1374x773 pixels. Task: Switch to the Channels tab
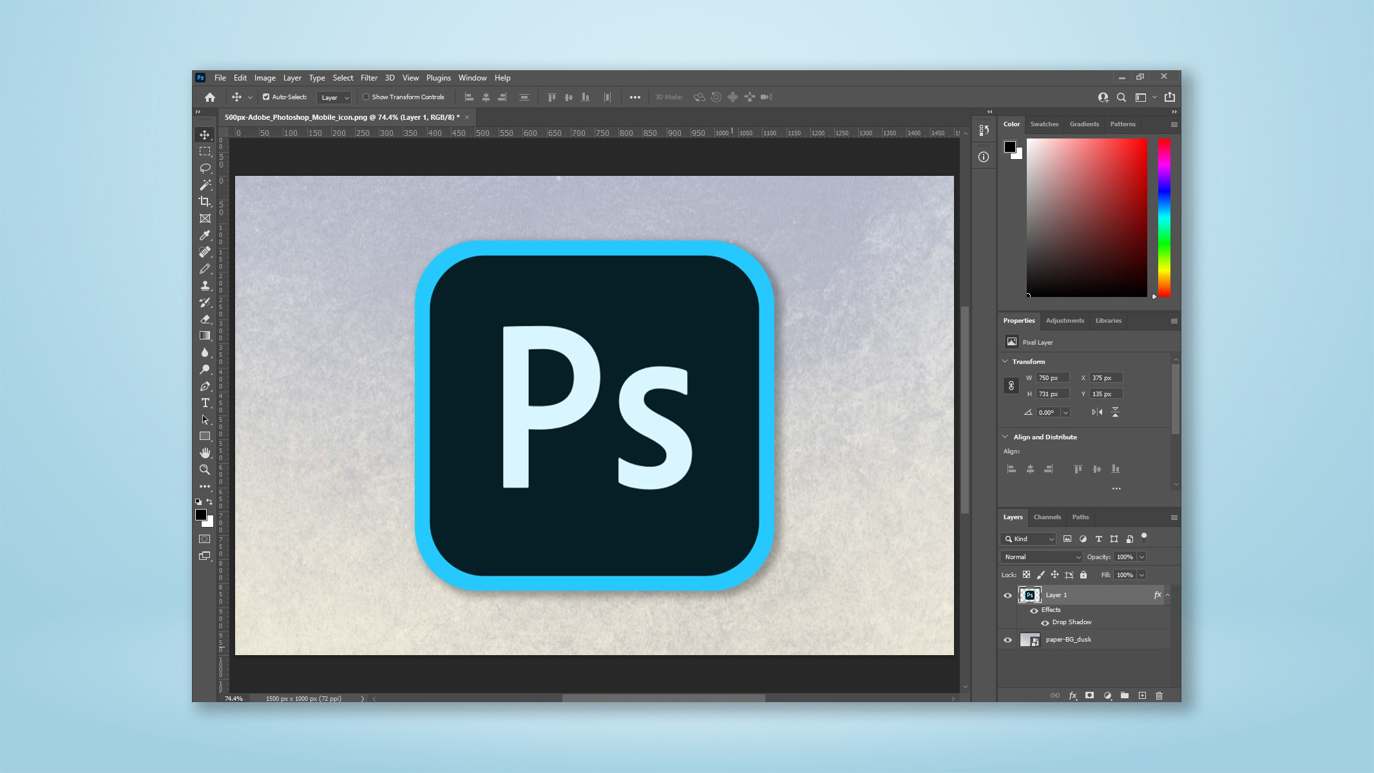(1047, 516)
